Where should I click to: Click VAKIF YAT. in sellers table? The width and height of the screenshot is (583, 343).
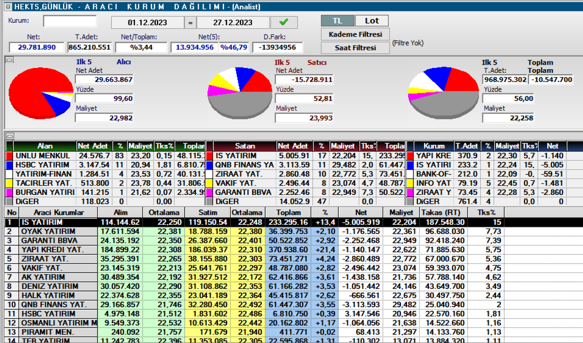[236, 183]
